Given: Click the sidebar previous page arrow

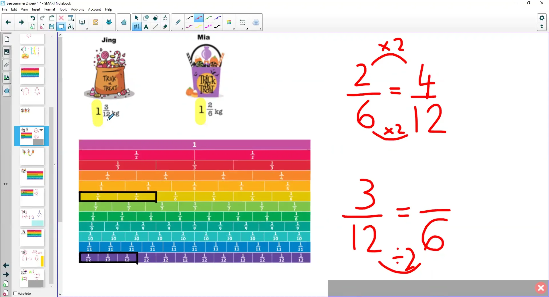Looking at the screenshot, I should [6, 265].
